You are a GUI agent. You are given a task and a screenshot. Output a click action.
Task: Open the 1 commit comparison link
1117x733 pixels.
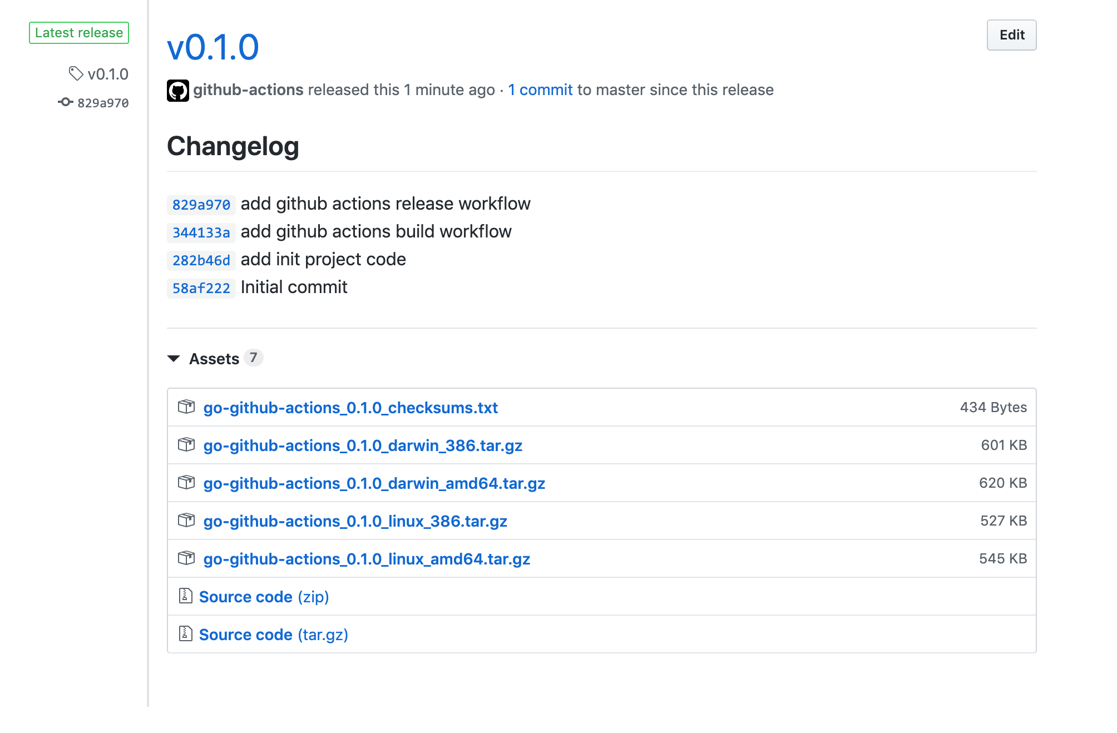540,90
